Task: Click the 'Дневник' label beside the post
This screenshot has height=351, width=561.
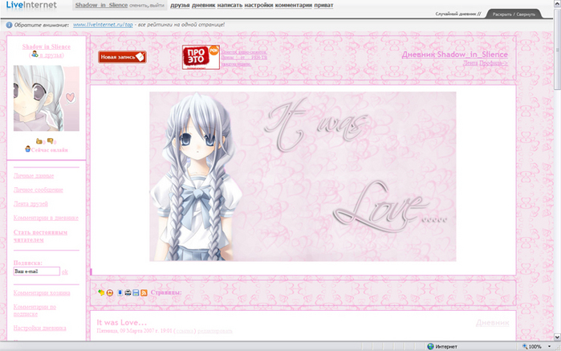Action: click(x=492, y=323)
